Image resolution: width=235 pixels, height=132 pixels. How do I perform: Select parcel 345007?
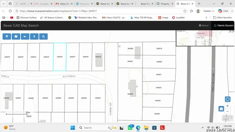[x=98, y=98]
